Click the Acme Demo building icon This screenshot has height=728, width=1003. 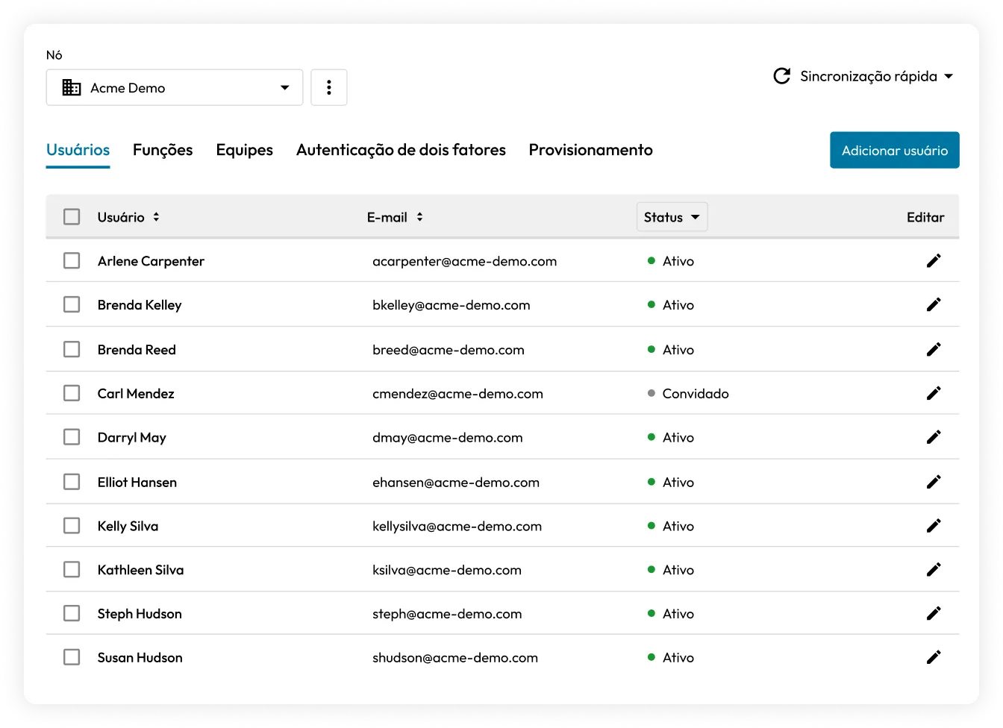pyautogui.click(x=72, y=87)
